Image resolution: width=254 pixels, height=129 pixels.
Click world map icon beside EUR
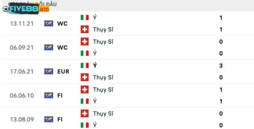pyautogui.click(x=49, y=72)
